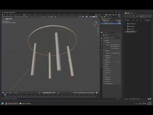This screenshot has height=115, width=153.
Task: Open the Render menu in Blender's top bar
Action: [x=11, y=15]
